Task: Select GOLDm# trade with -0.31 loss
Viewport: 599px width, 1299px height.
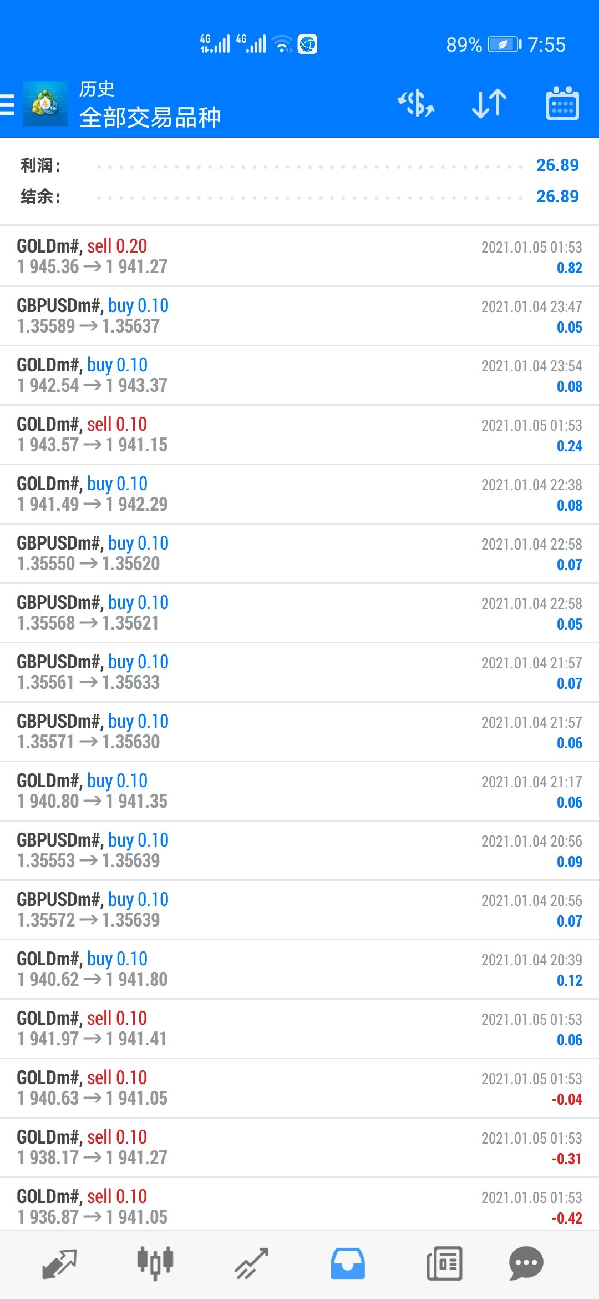Action: (299, 1147)
